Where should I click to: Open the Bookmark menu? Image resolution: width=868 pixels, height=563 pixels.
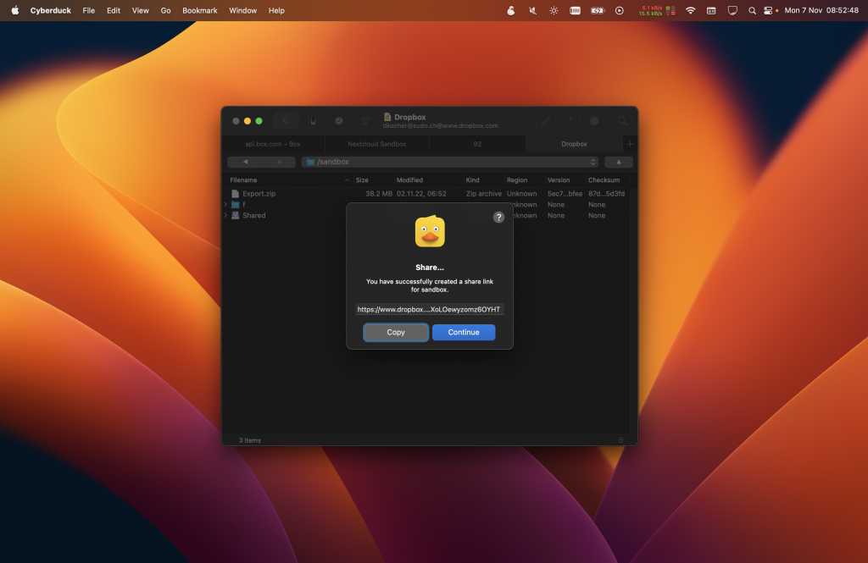point(200,10)
